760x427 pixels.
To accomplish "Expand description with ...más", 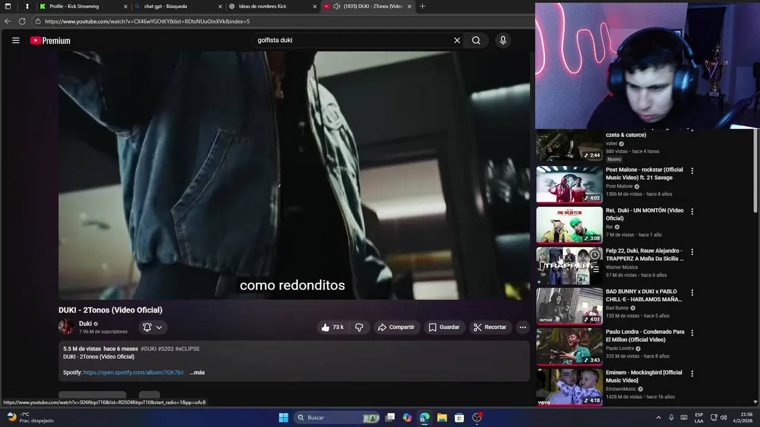I will 197,372.
